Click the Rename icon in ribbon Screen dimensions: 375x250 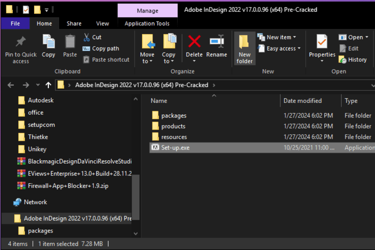[x=217, y=42]
